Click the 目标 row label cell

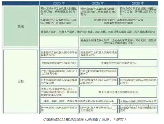click(21, 81)
